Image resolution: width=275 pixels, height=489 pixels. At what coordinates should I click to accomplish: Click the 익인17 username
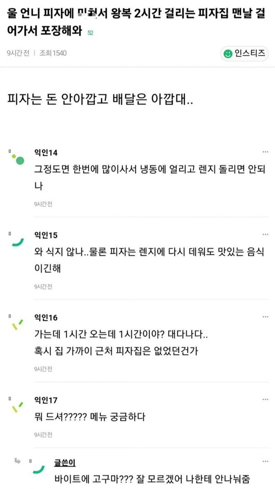46,400
